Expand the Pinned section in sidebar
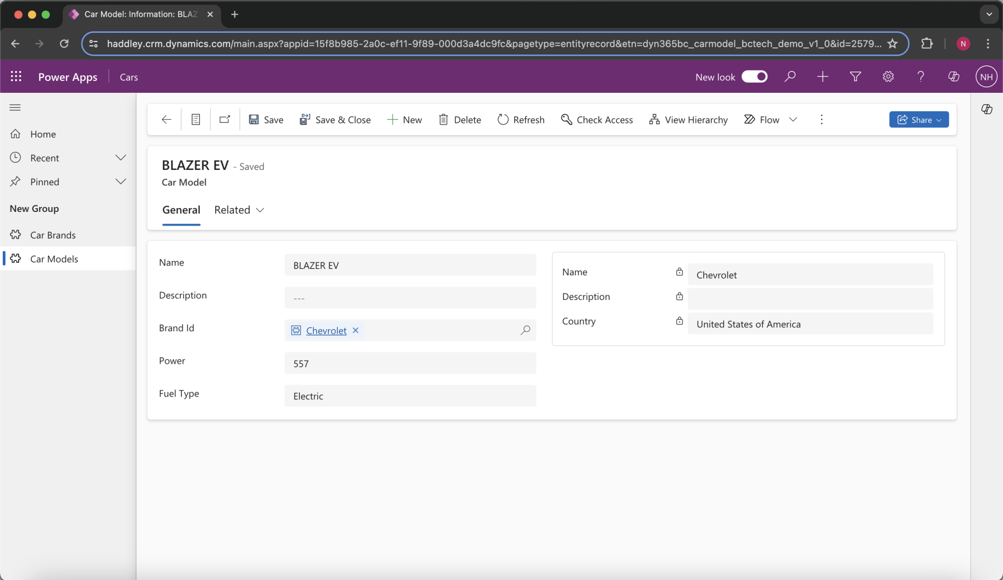 tap(121, 182)
